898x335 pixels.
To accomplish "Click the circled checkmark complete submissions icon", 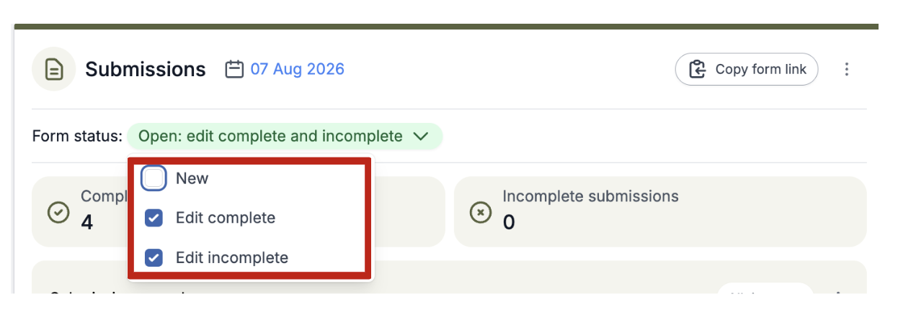I will (58, 212).
